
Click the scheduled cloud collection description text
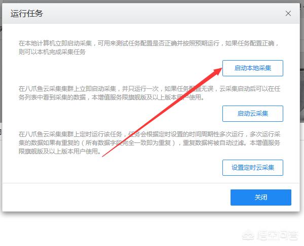(x=149, y=142)
